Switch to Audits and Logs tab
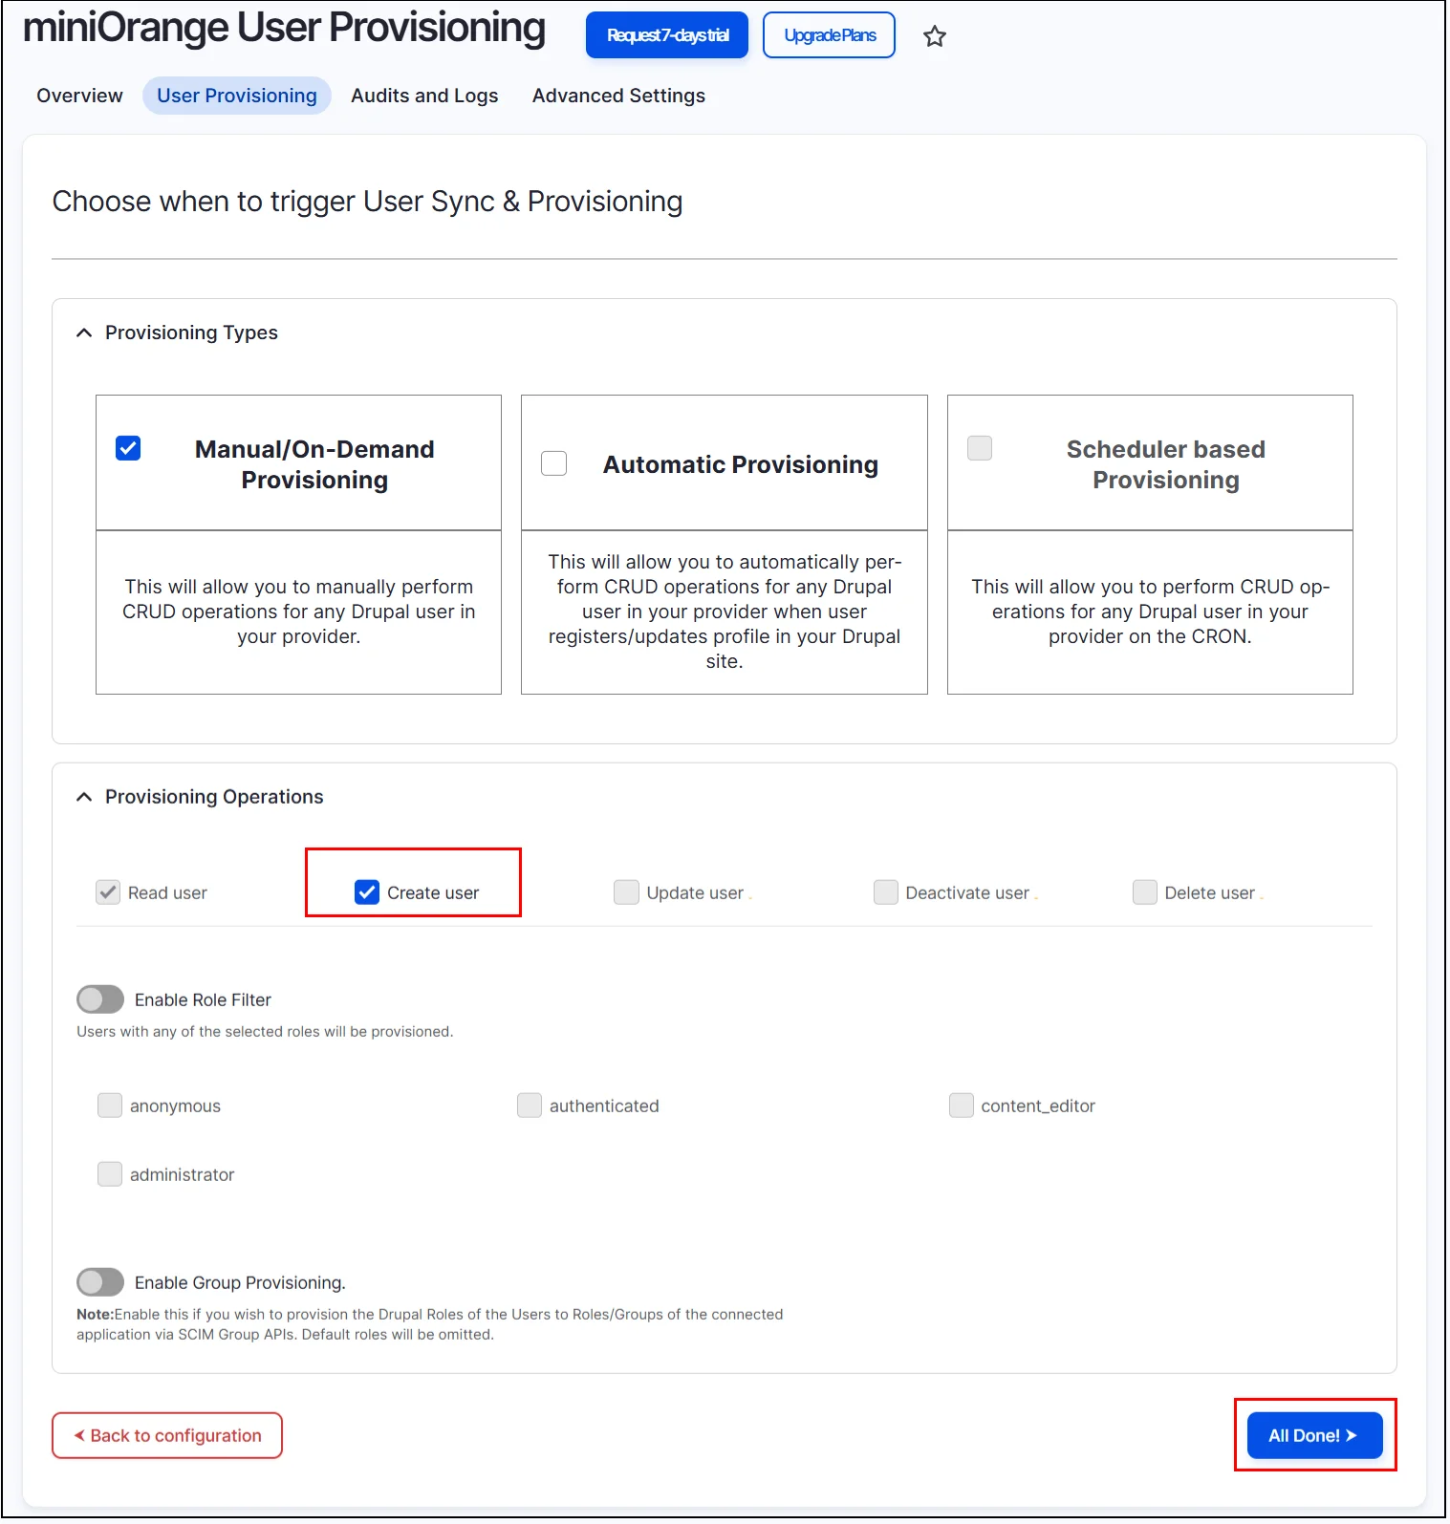 (x=424, y=96)
